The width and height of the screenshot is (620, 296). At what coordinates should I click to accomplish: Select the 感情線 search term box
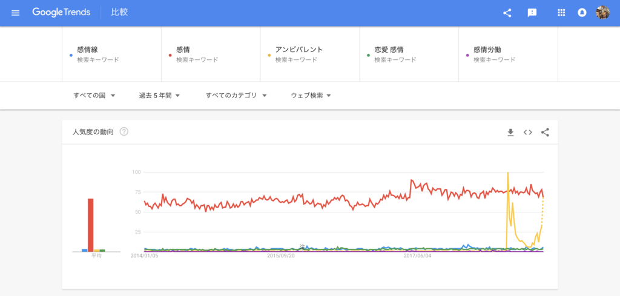[x=112, y=54]
